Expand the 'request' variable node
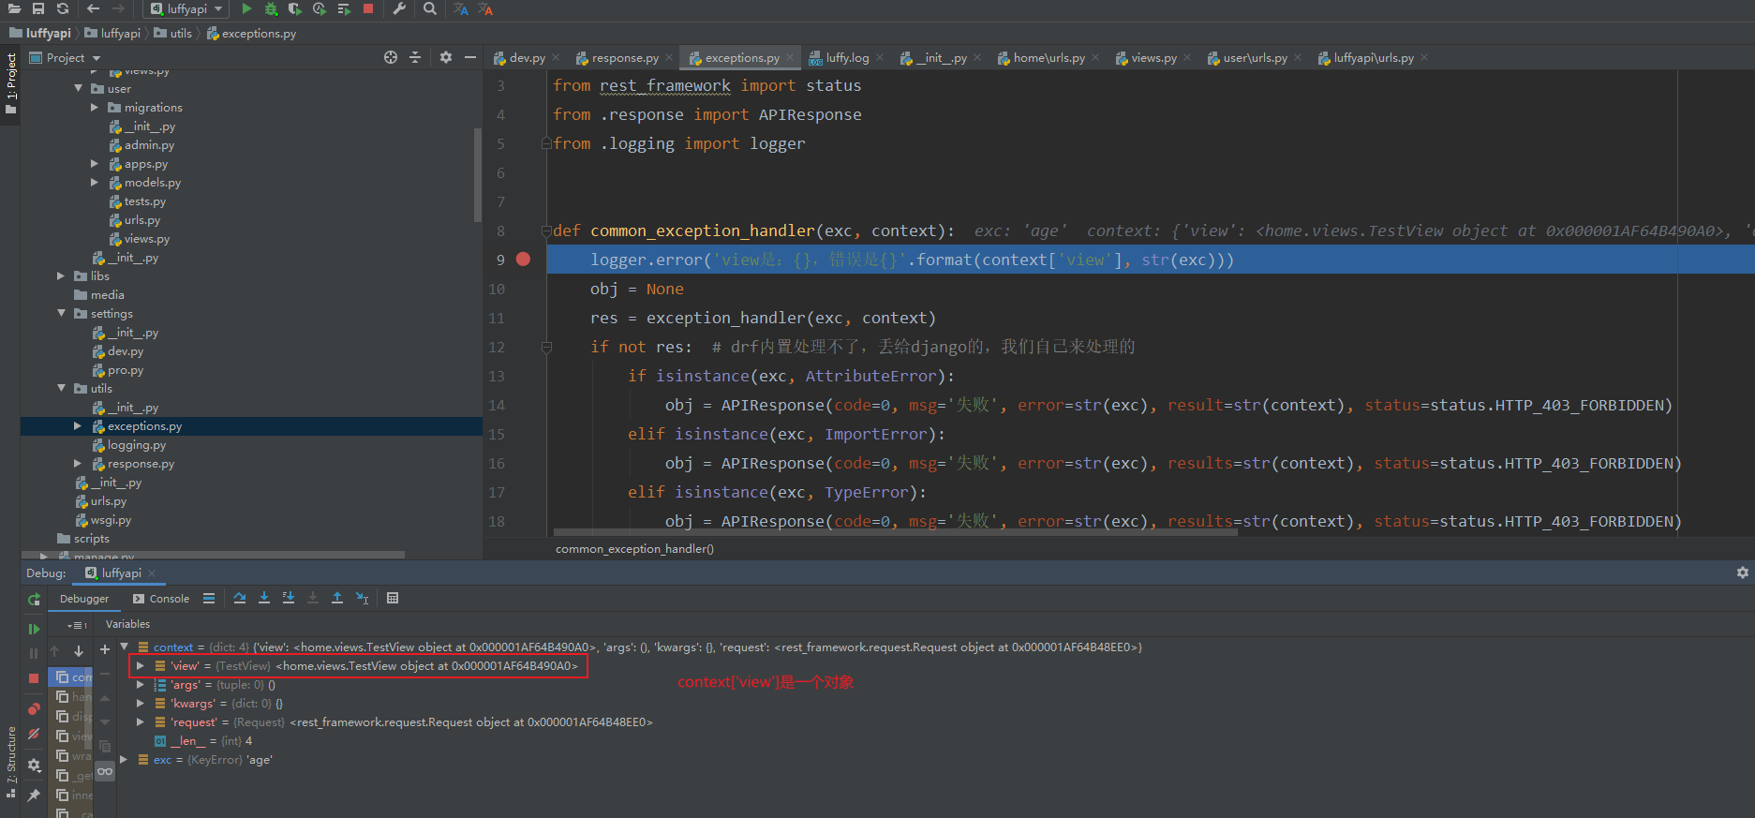1755x818 pixels. (x=141, y=722)
